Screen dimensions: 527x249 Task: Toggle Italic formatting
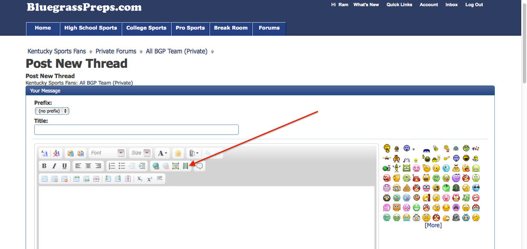pos(54,166)
